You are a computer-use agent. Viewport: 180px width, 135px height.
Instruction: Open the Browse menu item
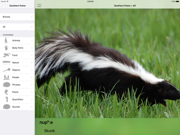17,17
